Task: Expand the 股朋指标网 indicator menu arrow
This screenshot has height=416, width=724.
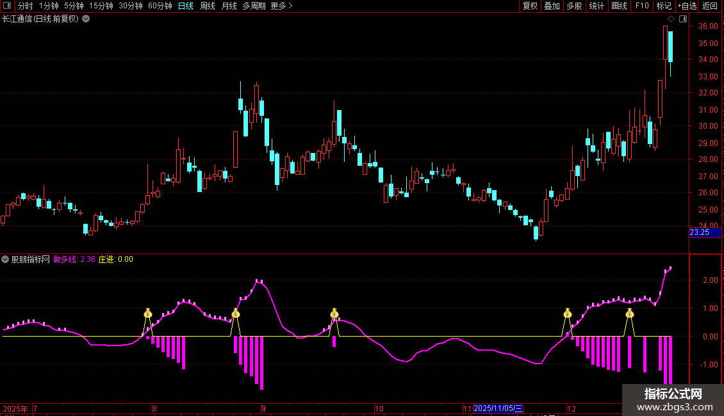Action: (x=6, y=259)
